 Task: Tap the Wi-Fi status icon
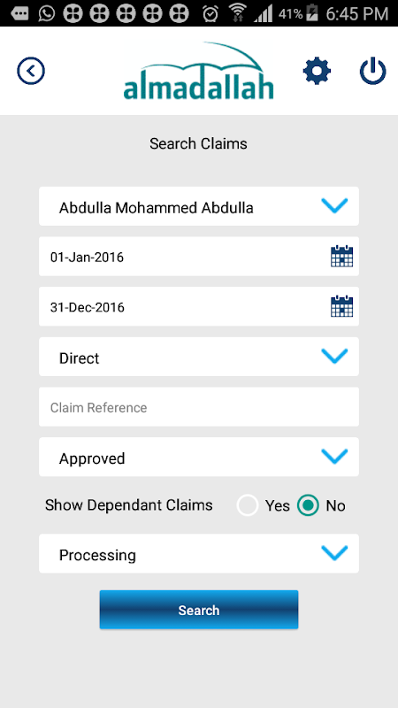(x=237, y=13)
